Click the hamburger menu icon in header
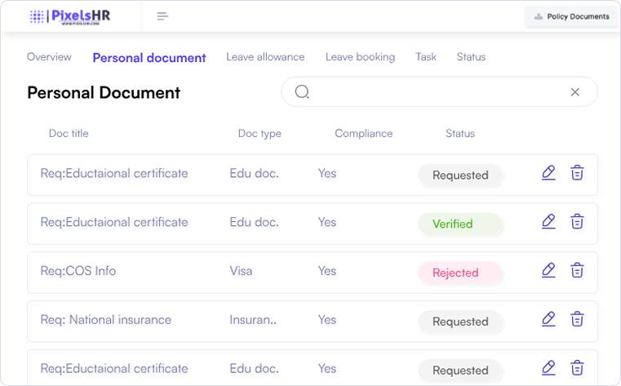Viewport: 621px width, 386px height. click(x=162, y=16)
